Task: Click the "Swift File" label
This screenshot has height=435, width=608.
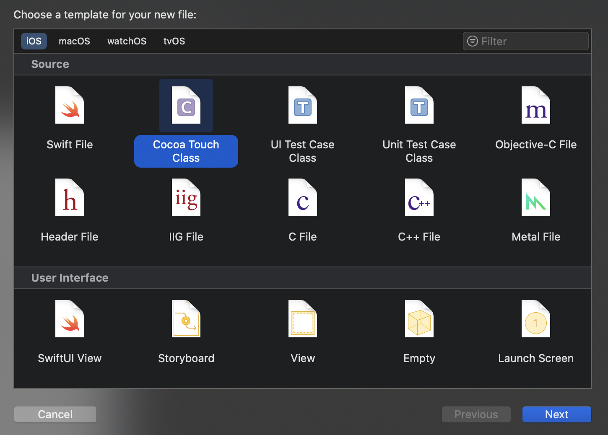Action: (70, 145)
